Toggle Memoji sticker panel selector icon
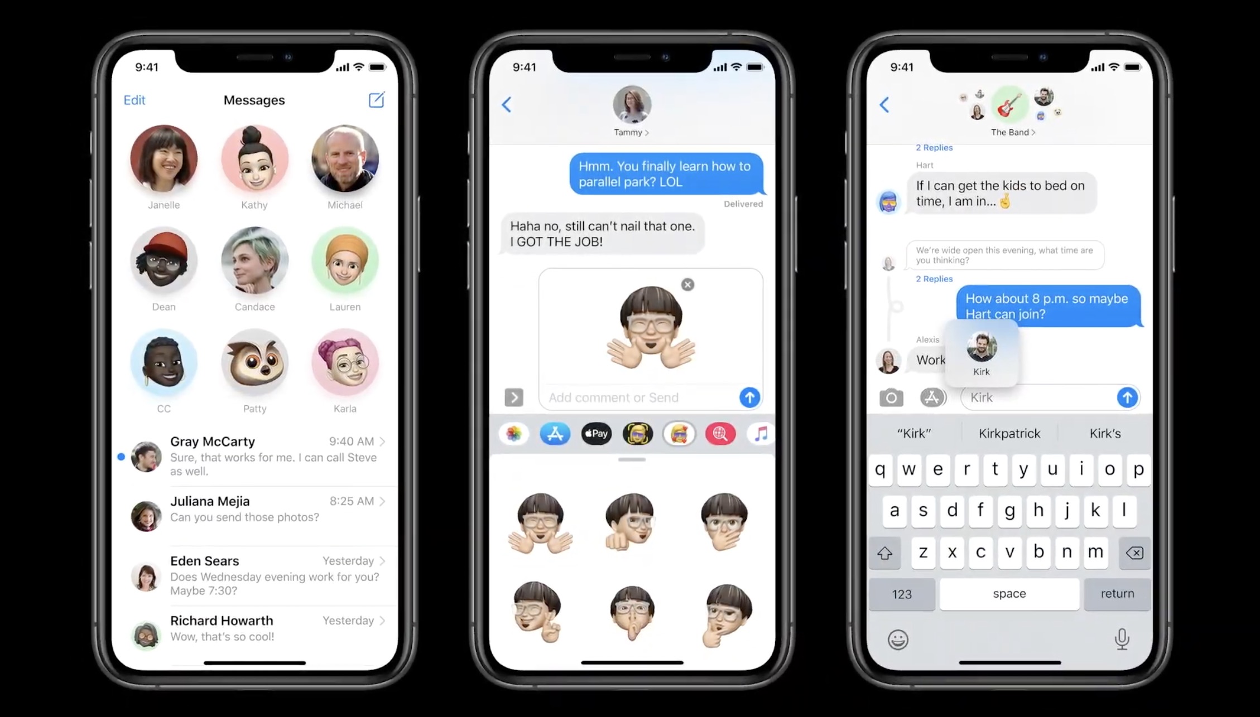This screenshot has height=717, width=1260. [x=679, y=433]
